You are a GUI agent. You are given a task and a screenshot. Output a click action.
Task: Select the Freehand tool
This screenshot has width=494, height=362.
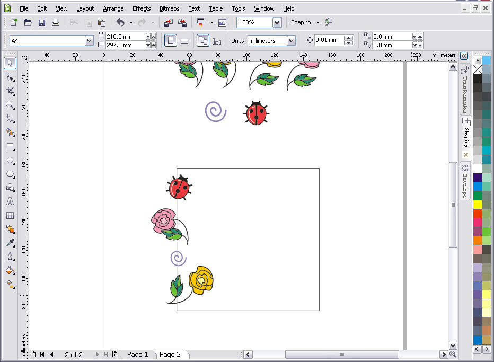(10, 119)
